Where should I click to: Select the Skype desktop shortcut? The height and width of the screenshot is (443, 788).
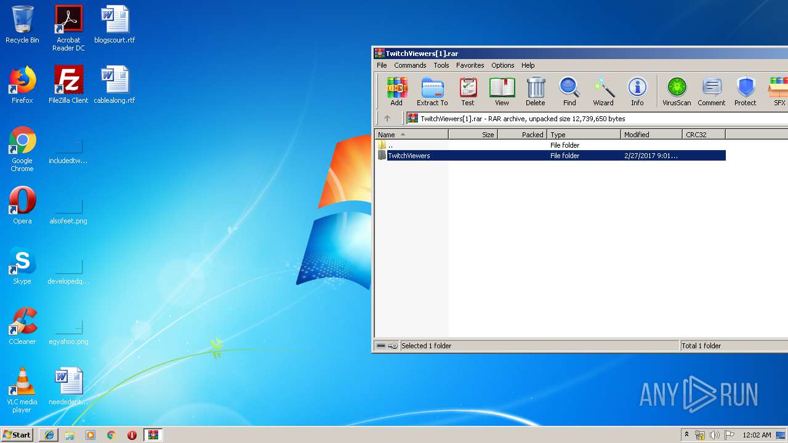[x=22, y=266]
